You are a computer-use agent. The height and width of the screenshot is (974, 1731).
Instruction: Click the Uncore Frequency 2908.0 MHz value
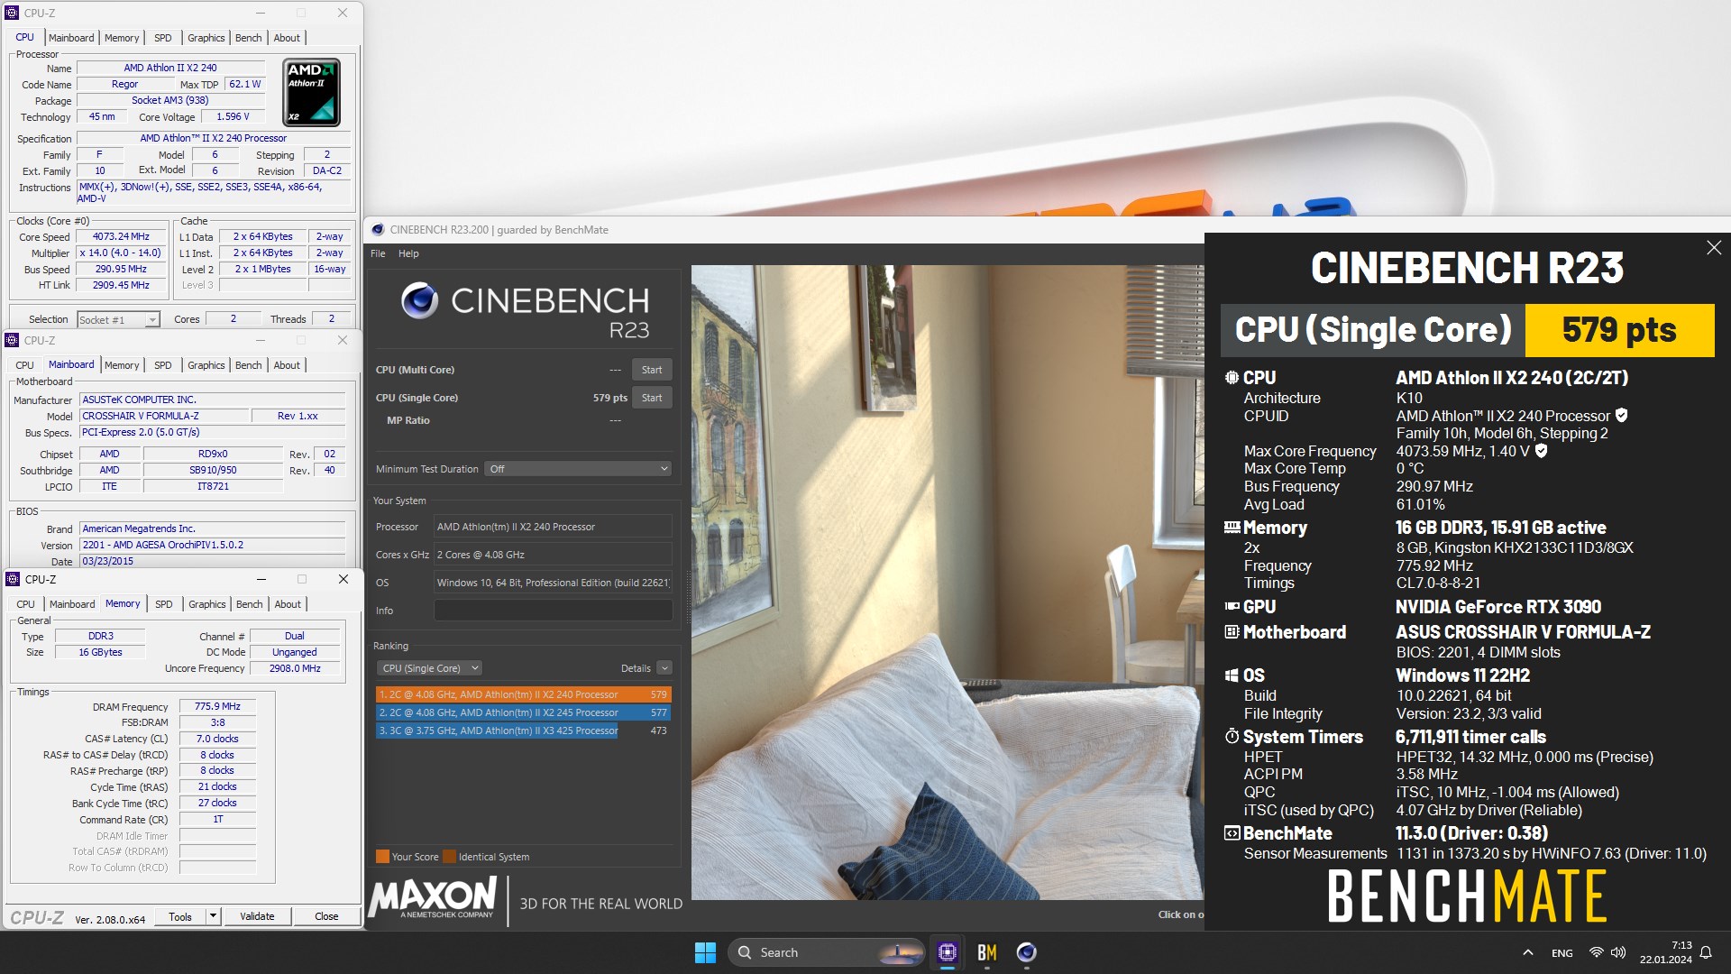295,668
